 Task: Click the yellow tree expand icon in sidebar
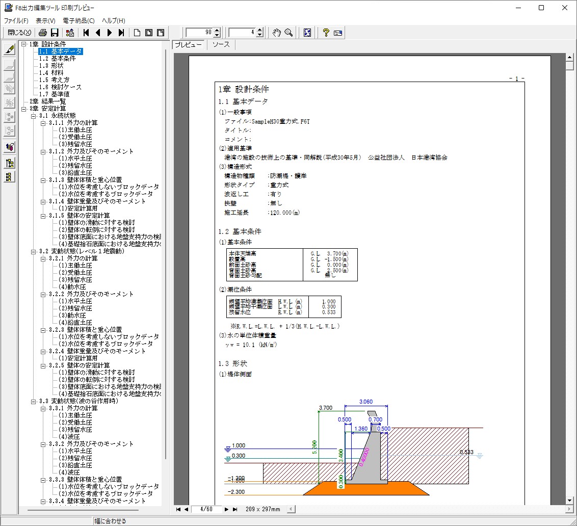point(10,163)
